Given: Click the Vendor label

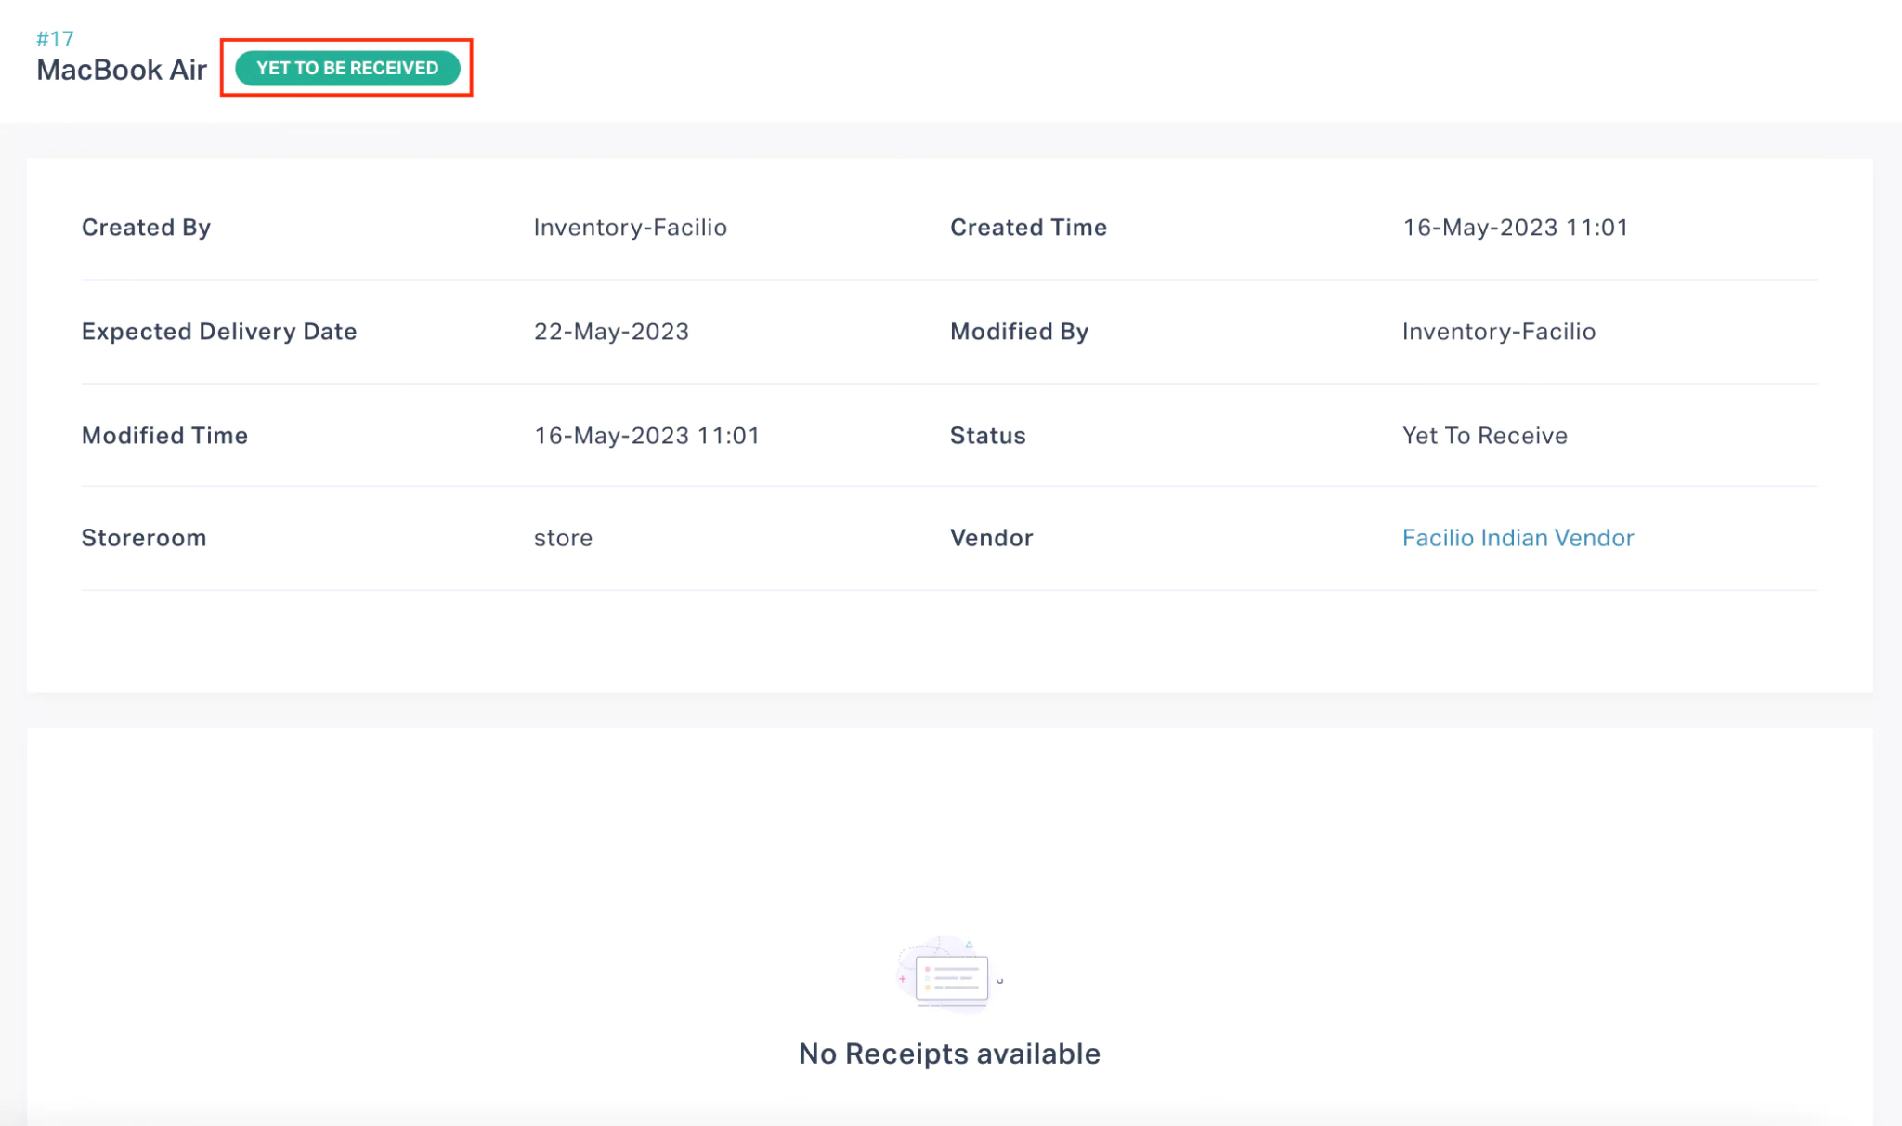Looking at the screenshot, I should pos(991,538).
